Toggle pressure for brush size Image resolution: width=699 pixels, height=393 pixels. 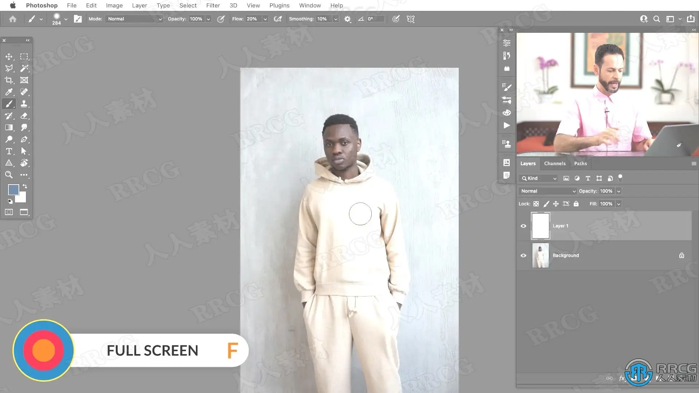(x=396, y=19)
